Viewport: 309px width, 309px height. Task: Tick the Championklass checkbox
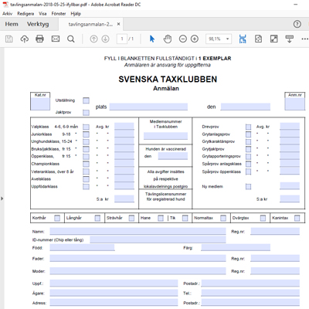pos(86,164)
